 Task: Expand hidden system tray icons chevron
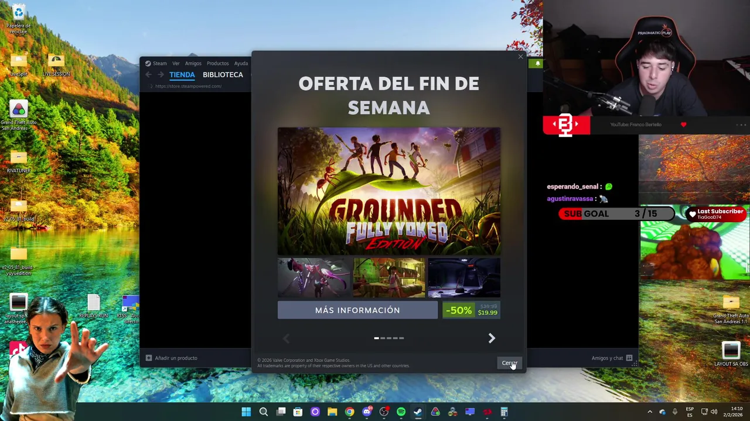click(x=650, y=412)
